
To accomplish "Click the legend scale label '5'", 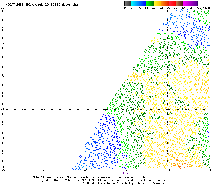I will click(x=132, y=8).
